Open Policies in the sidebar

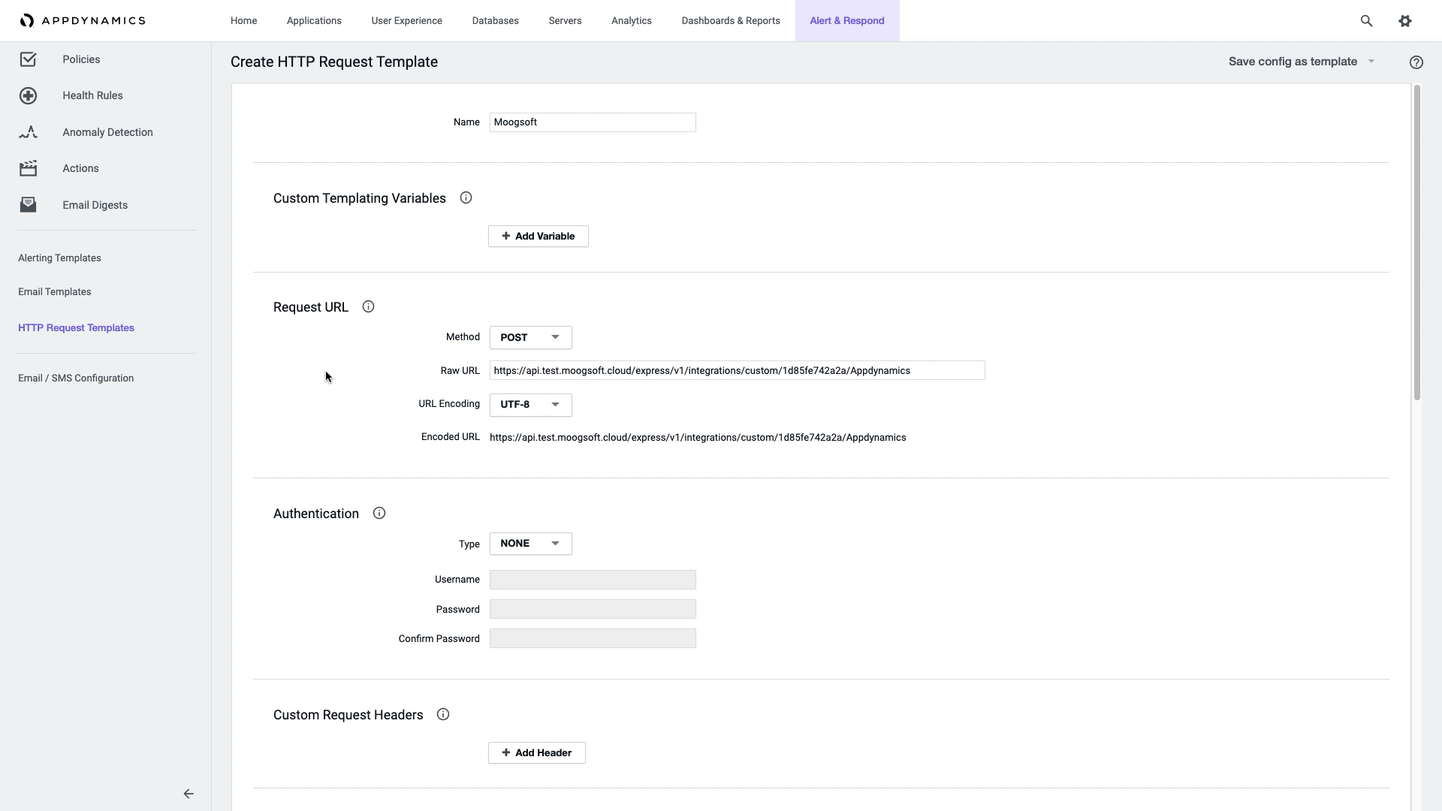coord(81,59)
